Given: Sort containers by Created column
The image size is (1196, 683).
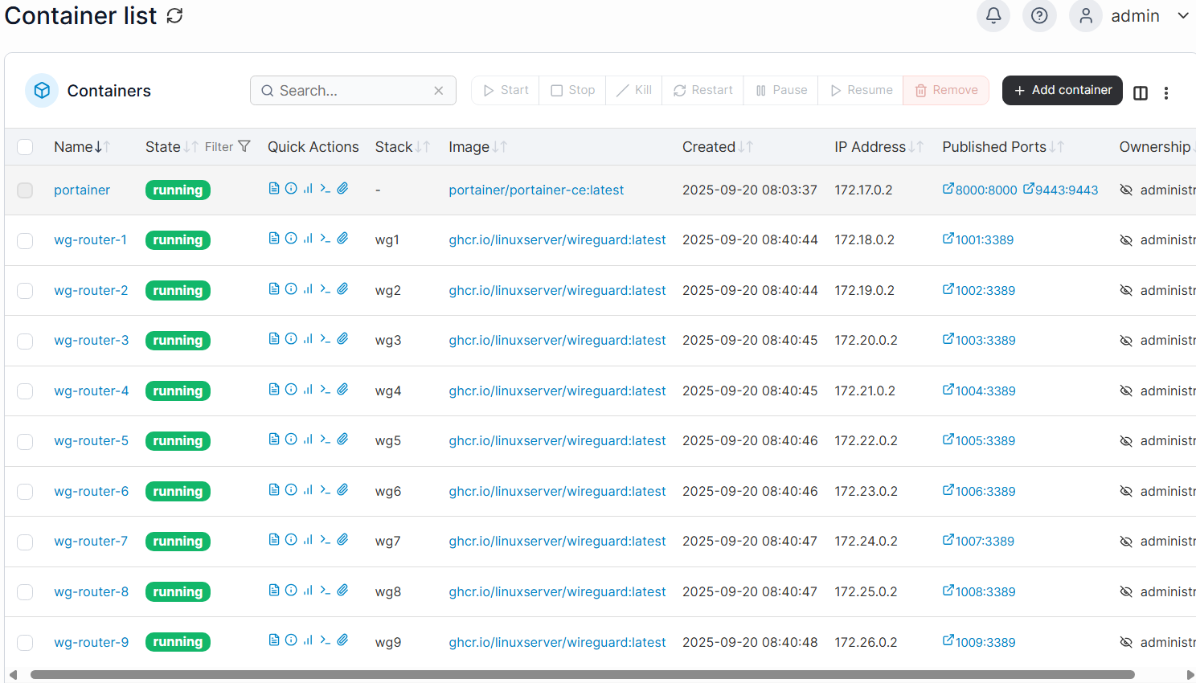Looking at the screenshot, I should point(718,147).
